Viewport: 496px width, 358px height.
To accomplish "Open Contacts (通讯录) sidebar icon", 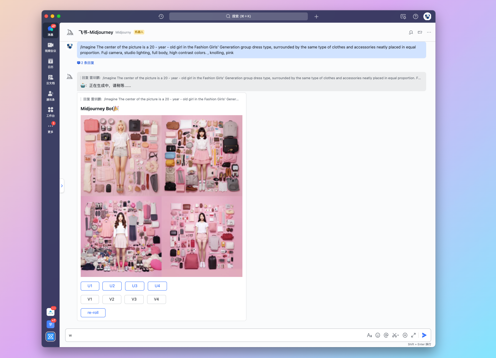I will 51,96.
